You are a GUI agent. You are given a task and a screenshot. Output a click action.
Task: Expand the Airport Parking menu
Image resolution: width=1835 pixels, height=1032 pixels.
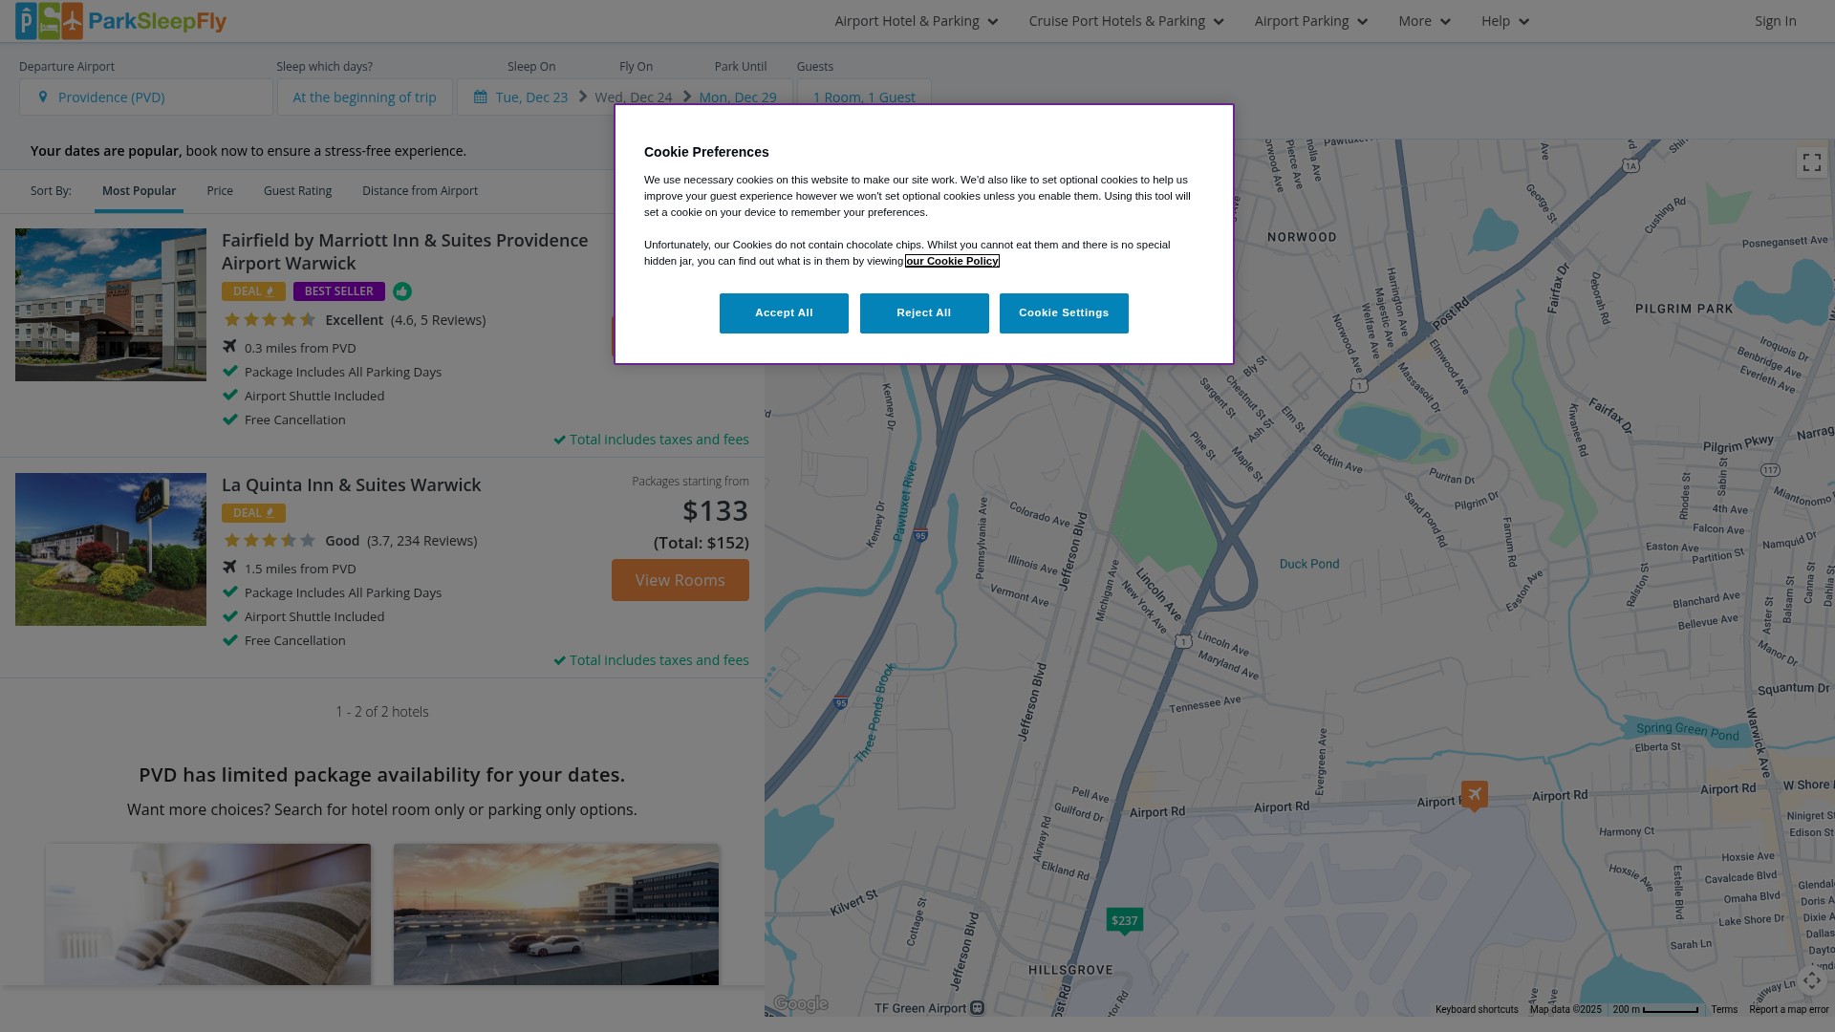click(x=1311, y=21)
